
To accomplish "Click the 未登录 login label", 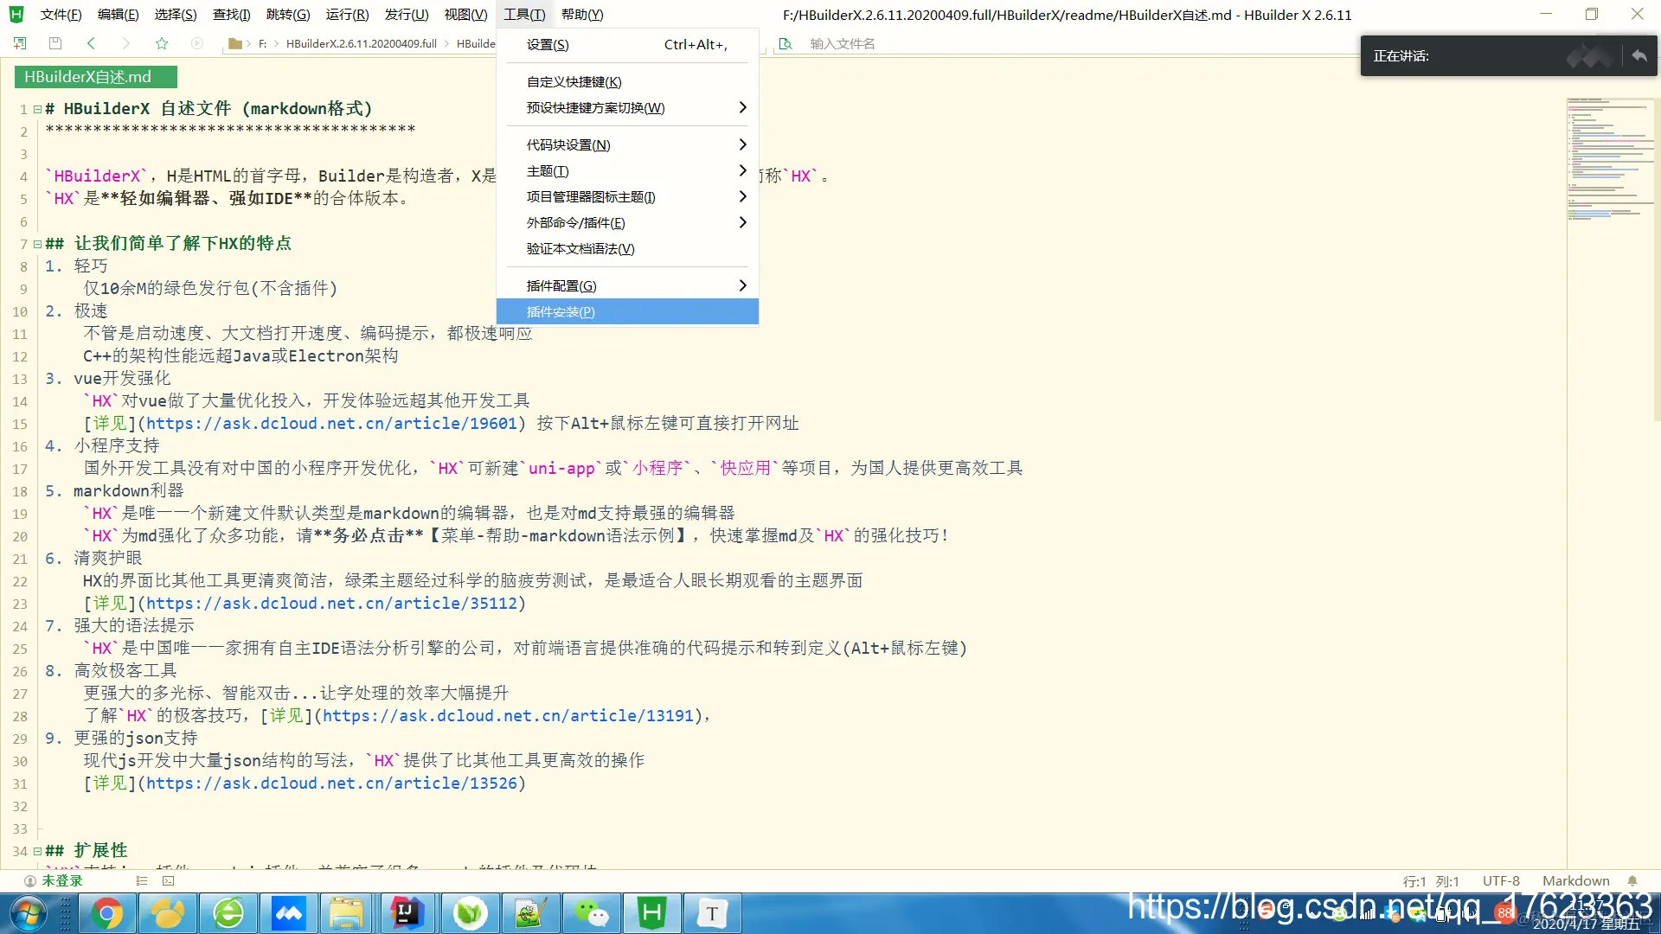I will 62,880.
